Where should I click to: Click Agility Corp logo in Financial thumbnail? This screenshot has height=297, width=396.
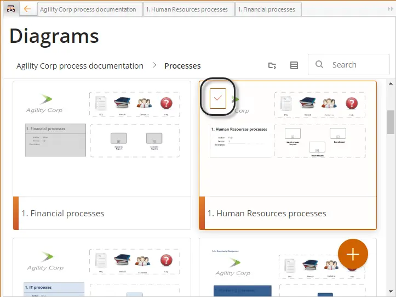click(44, 103)
